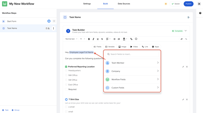Click the Saved status button
This screenshot has height=113, width=203.
click(x=175, y=4)
